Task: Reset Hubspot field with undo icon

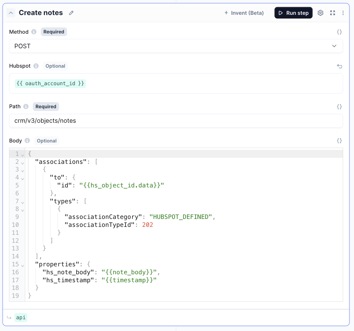Action: (x=339, y=66)
